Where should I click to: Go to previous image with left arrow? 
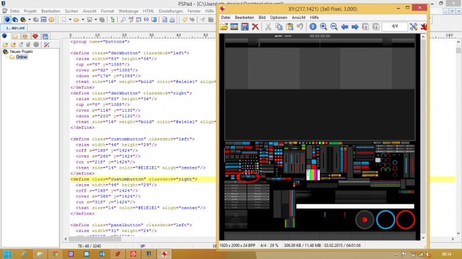click(x=345, y=27)
